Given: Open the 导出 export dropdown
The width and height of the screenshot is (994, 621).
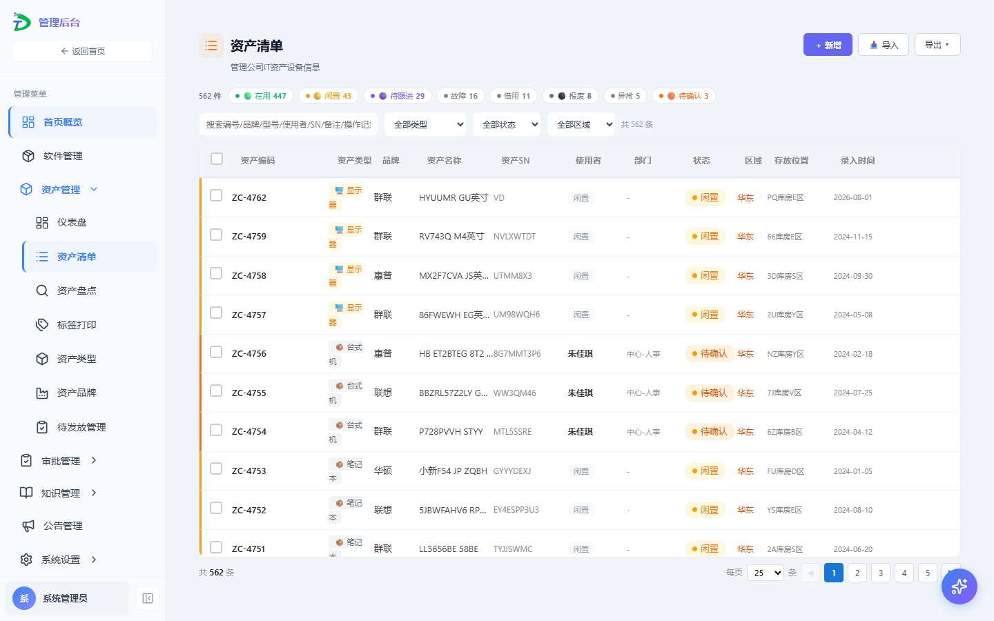Looking at the screenshot, I should tap(937, 45).
